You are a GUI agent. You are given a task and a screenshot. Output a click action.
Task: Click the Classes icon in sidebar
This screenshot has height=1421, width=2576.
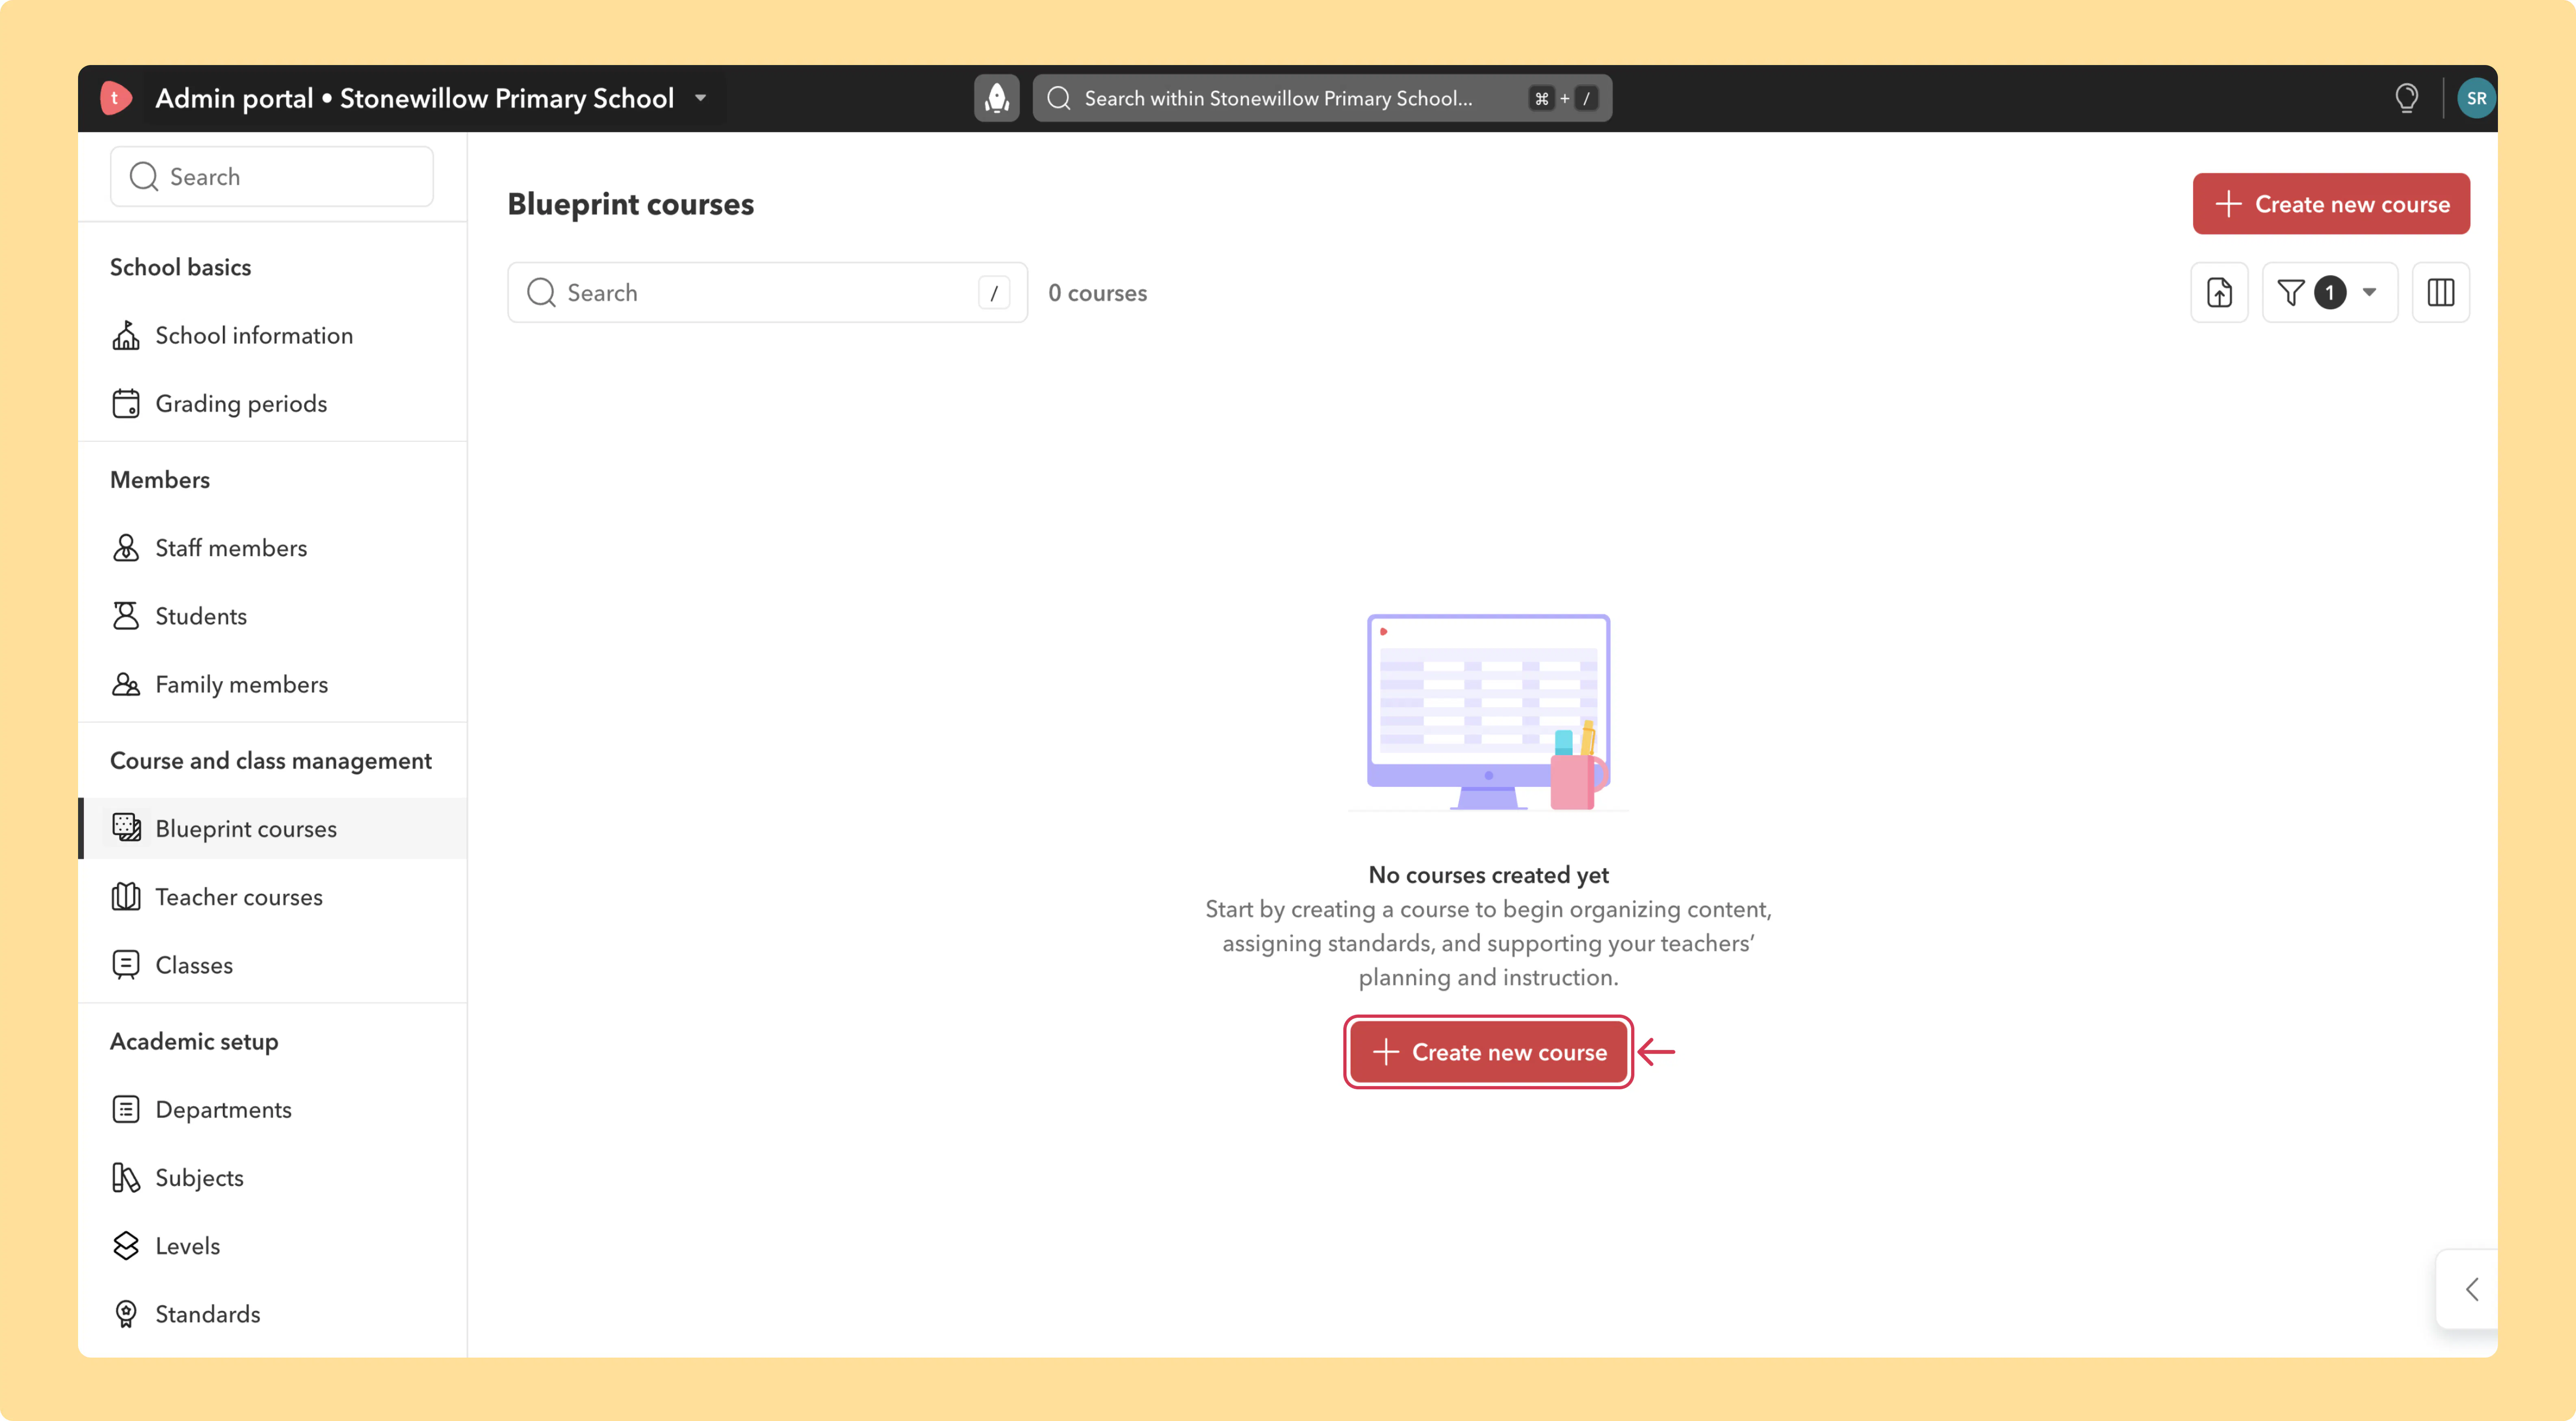[x=126, y=965]
